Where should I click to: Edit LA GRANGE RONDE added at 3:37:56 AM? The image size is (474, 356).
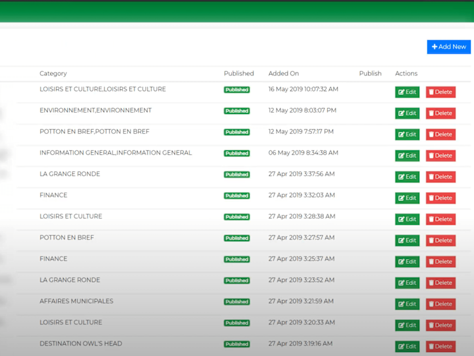point(408,177)
